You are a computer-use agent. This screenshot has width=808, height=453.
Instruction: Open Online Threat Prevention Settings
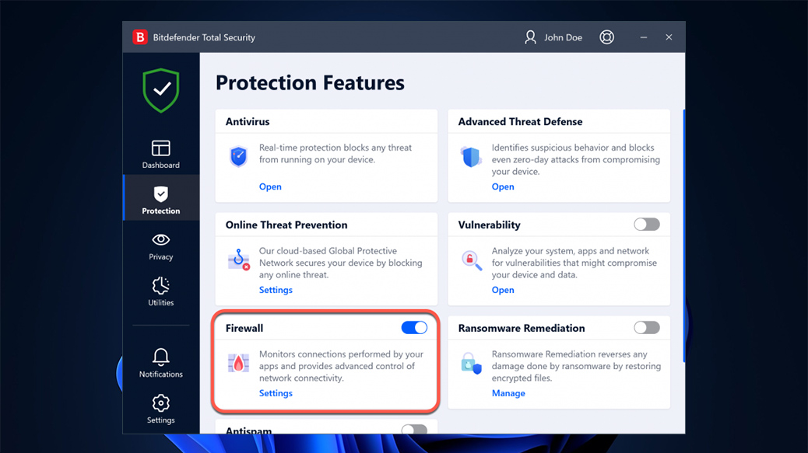pos(276,290)
